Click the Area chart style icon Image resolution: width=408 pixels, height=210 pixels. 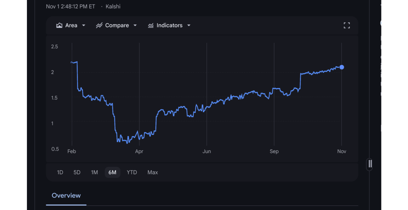pyautogui.click(x=60, y=25)
